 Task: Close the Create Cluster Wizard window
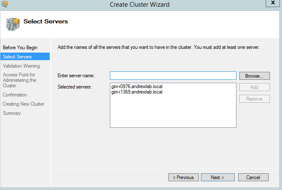point(273,3)
